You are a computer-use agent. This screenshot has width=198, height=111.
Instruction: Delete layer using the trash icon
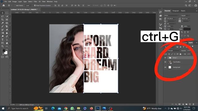click(193, 104)
